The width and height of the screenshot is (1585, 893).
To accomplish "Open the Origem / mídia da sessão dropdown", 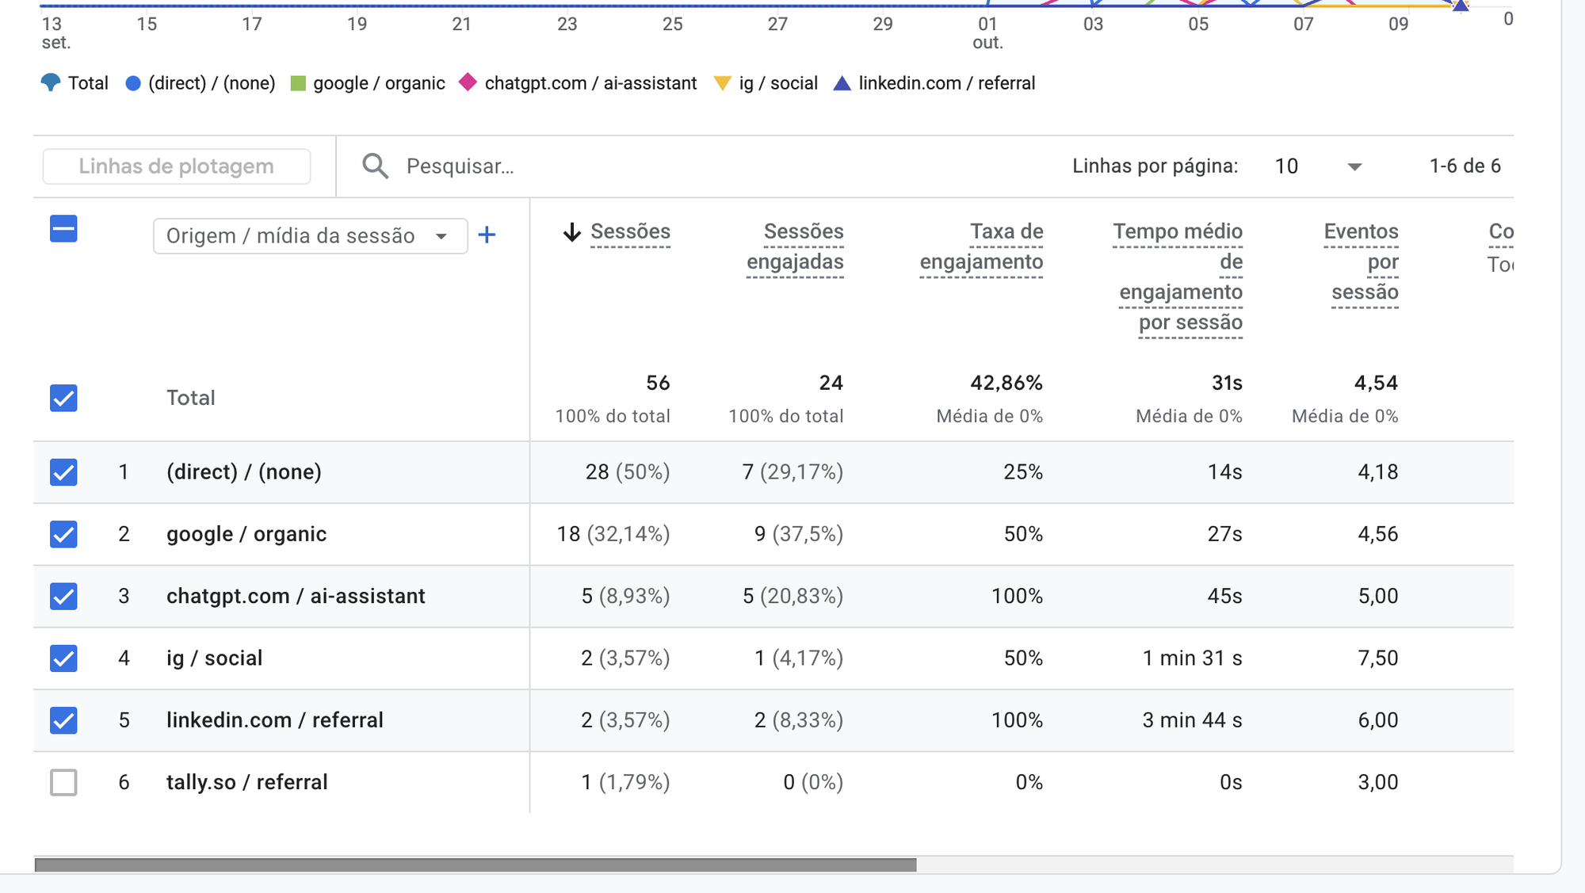I will pos(310,236).
